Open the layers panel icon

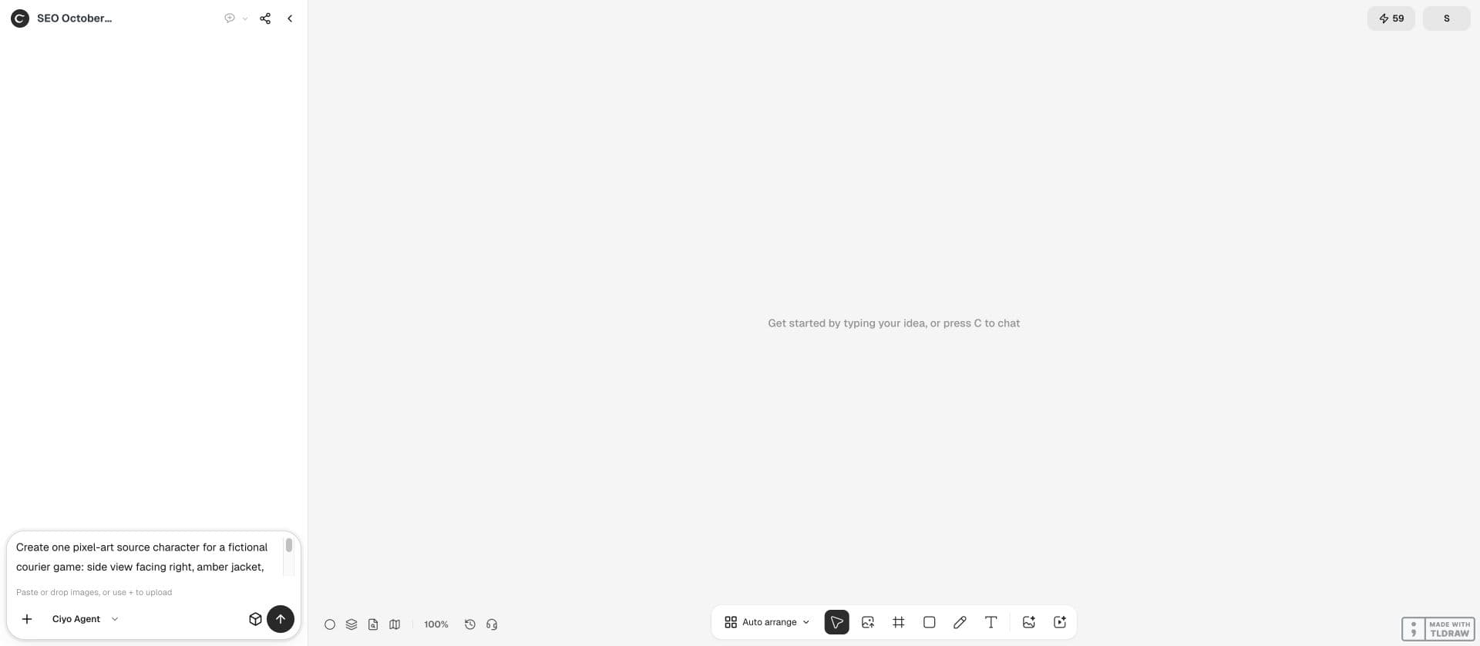[x=351, y=624]
